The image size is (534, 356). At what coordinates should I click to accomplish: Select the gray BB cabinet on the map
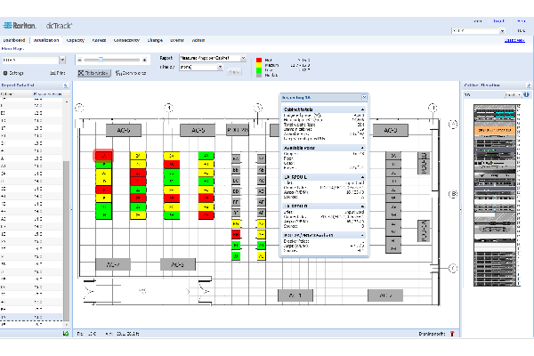coord(236,170)
